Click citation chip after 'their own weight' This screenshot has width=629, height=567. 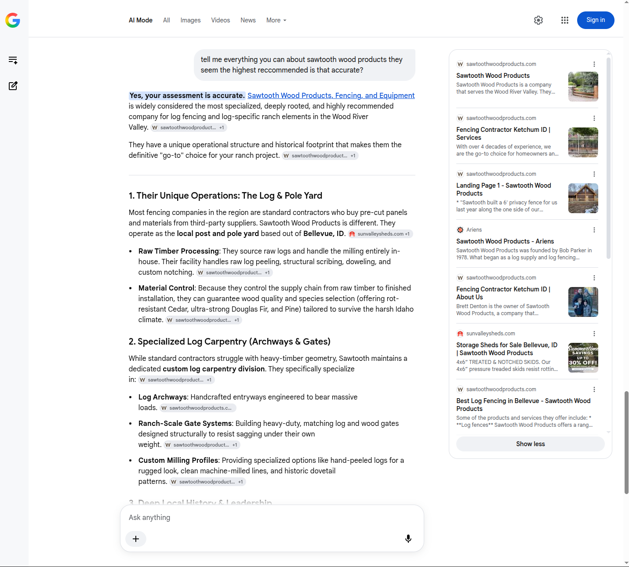tap(202, 445)
